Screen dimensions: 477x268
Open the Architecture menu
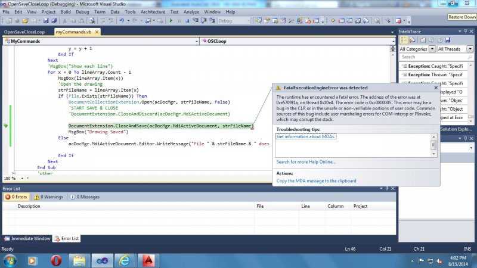coord(153,12)
